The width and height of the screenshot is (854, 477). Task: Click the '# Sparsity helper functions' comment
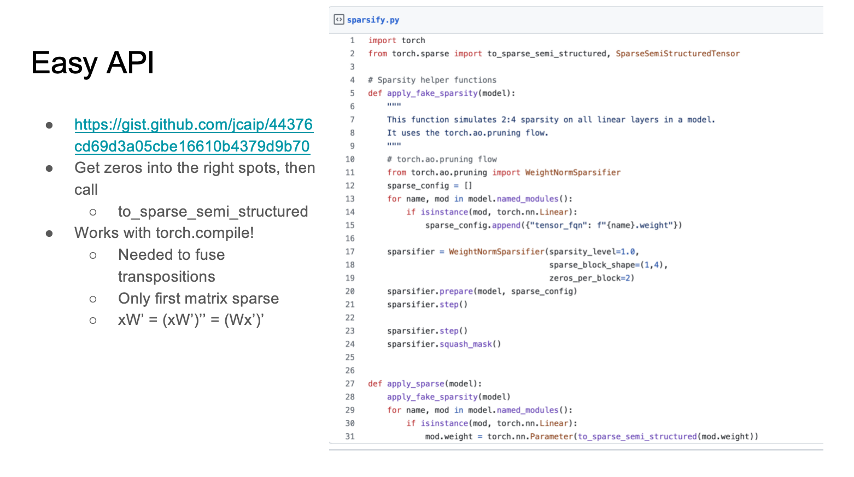pyautogui.click(x=432, y=80)
